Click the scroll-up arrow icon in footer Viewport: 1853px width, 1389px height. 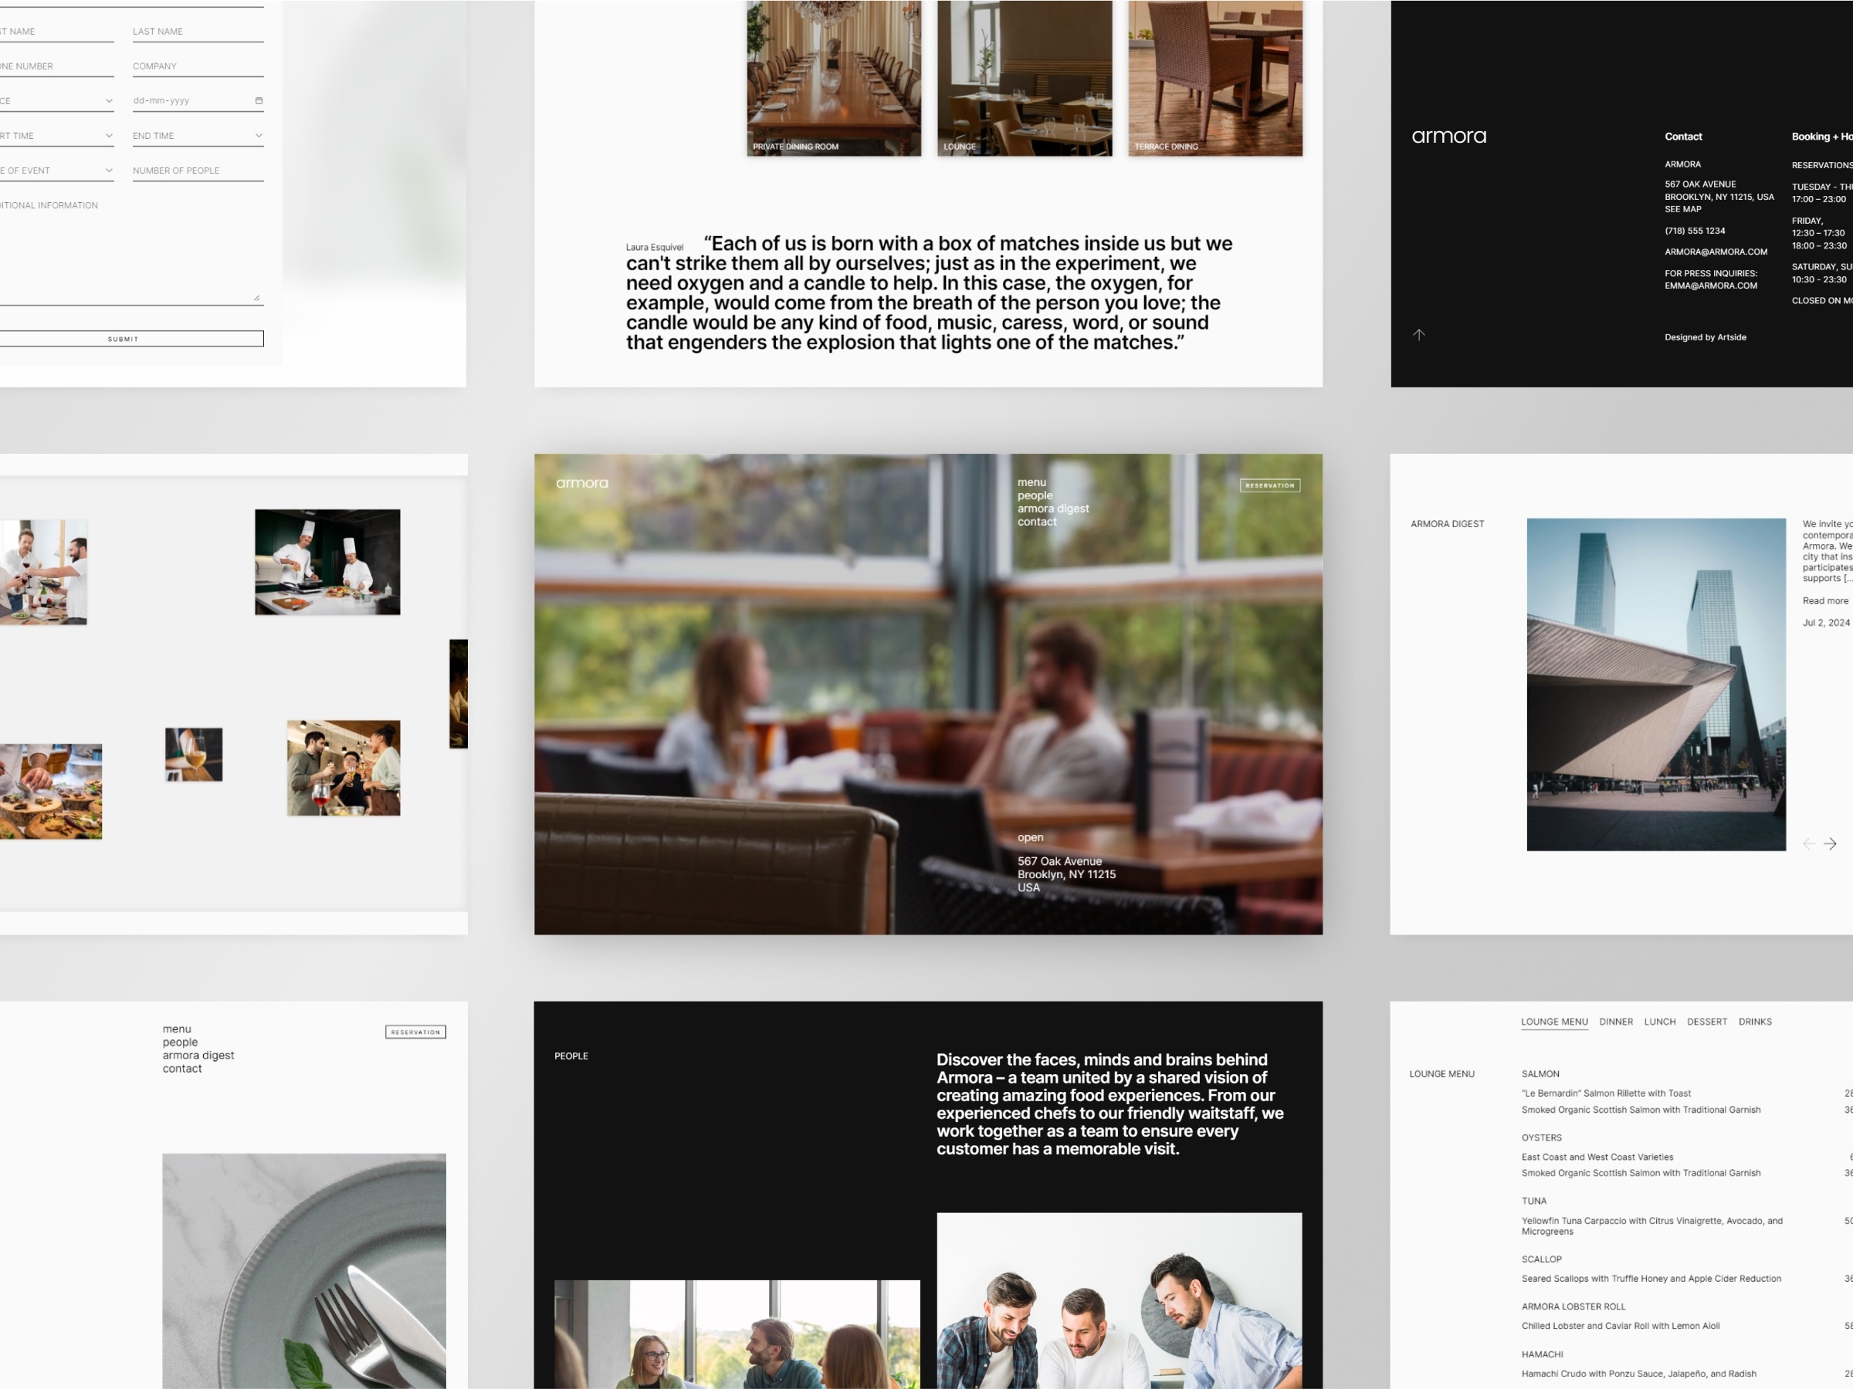coord(1420,336)
